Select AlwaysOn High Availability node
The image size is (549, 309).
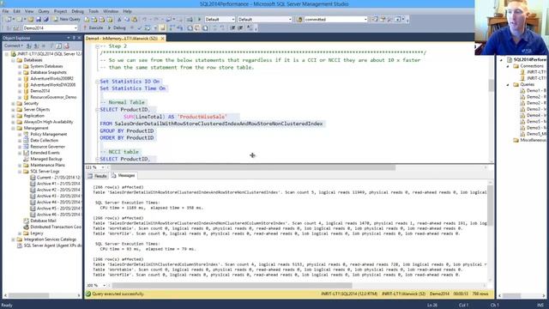[x=48, y=122]
